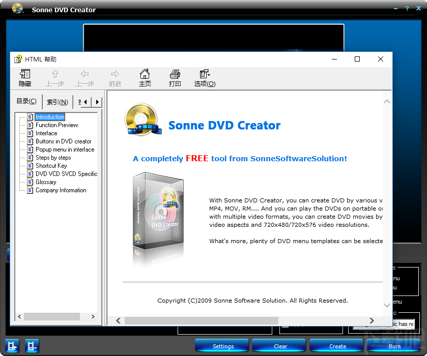The image size is (427, 356).
Task: Switch to the Index (索引) tab
Action: pyautogui.click(x=56, y=102)
